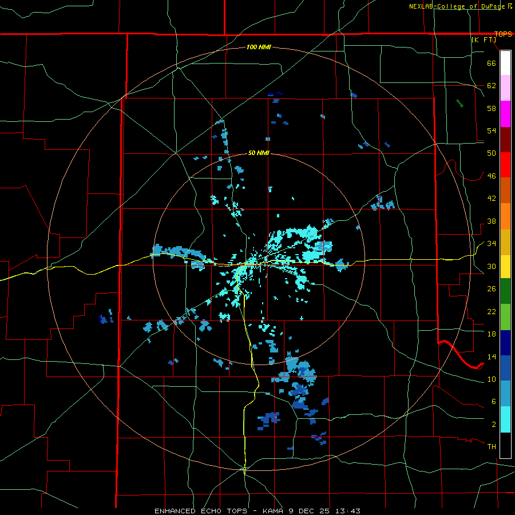
Task: Click the '50' legend value
Action: 492,153
